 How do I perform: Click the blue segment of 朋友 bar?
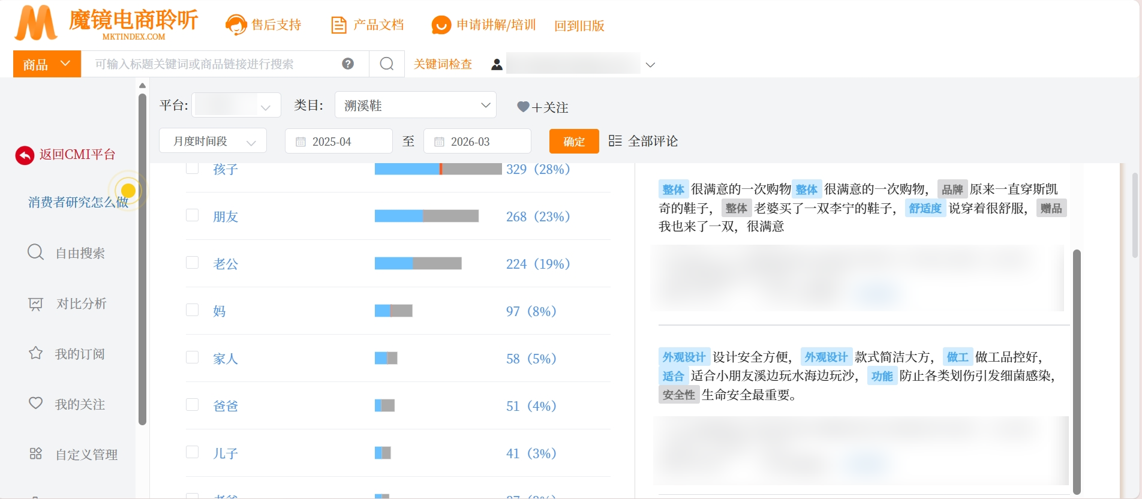pos(399,216)
